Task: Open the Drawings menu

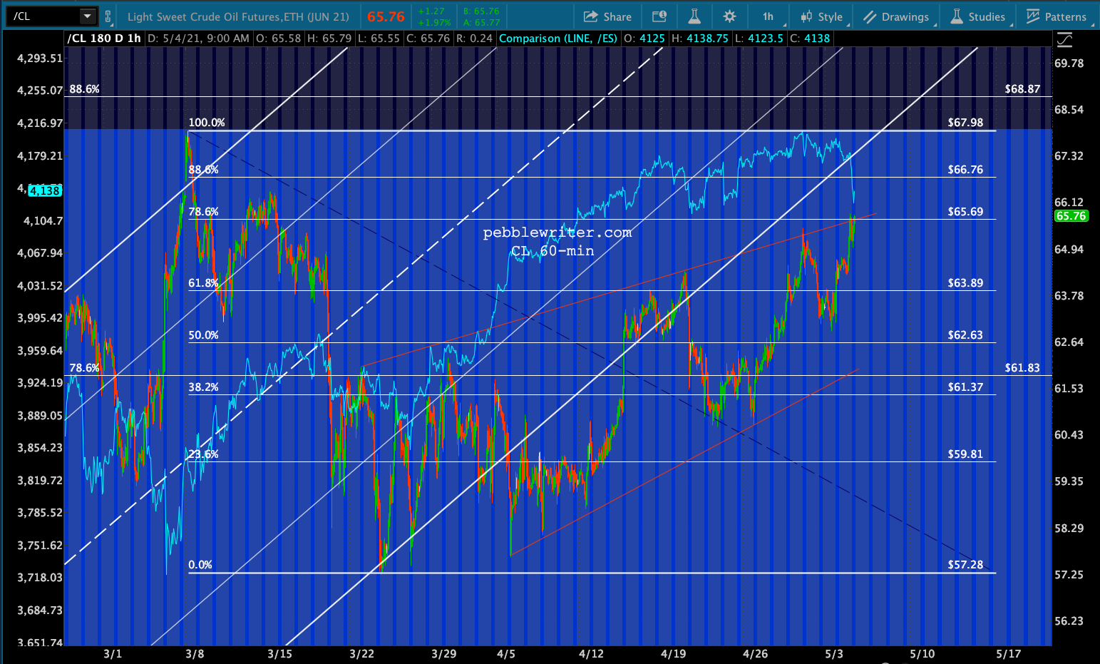Action: 896,16
